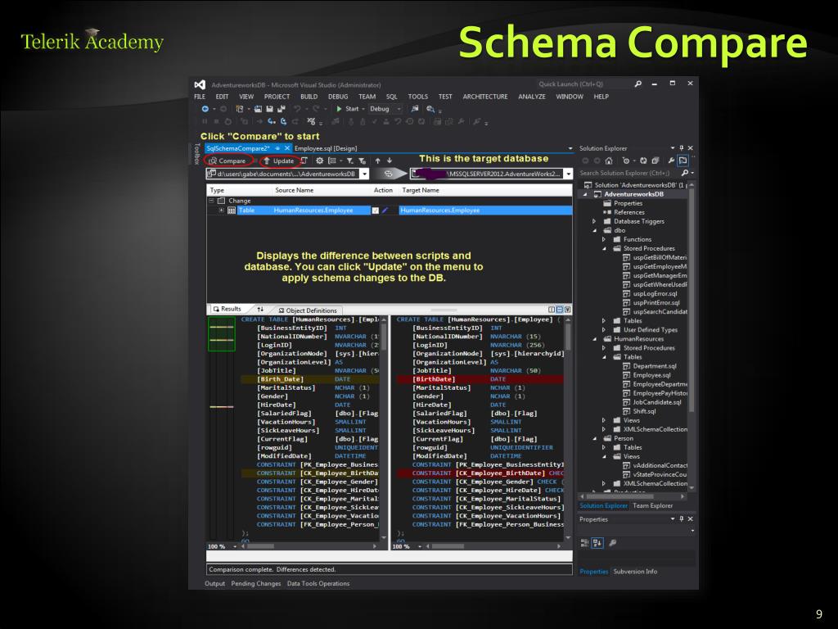The height and width of the screenshot is (629, 838).
Task: Click the first filter funnel icon
Action: [x=349, y=161]
